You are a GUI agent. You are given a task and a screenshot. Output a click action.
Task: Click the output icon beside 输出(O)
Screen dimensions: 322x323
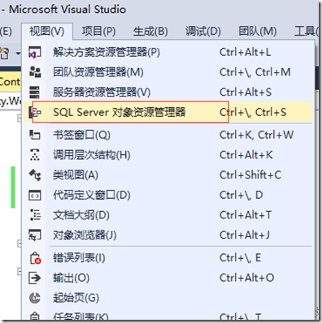[x=35, y=278]
